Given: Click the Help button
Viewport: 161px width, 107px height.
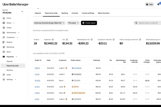Looking at the screenshot, I should 149,4.
